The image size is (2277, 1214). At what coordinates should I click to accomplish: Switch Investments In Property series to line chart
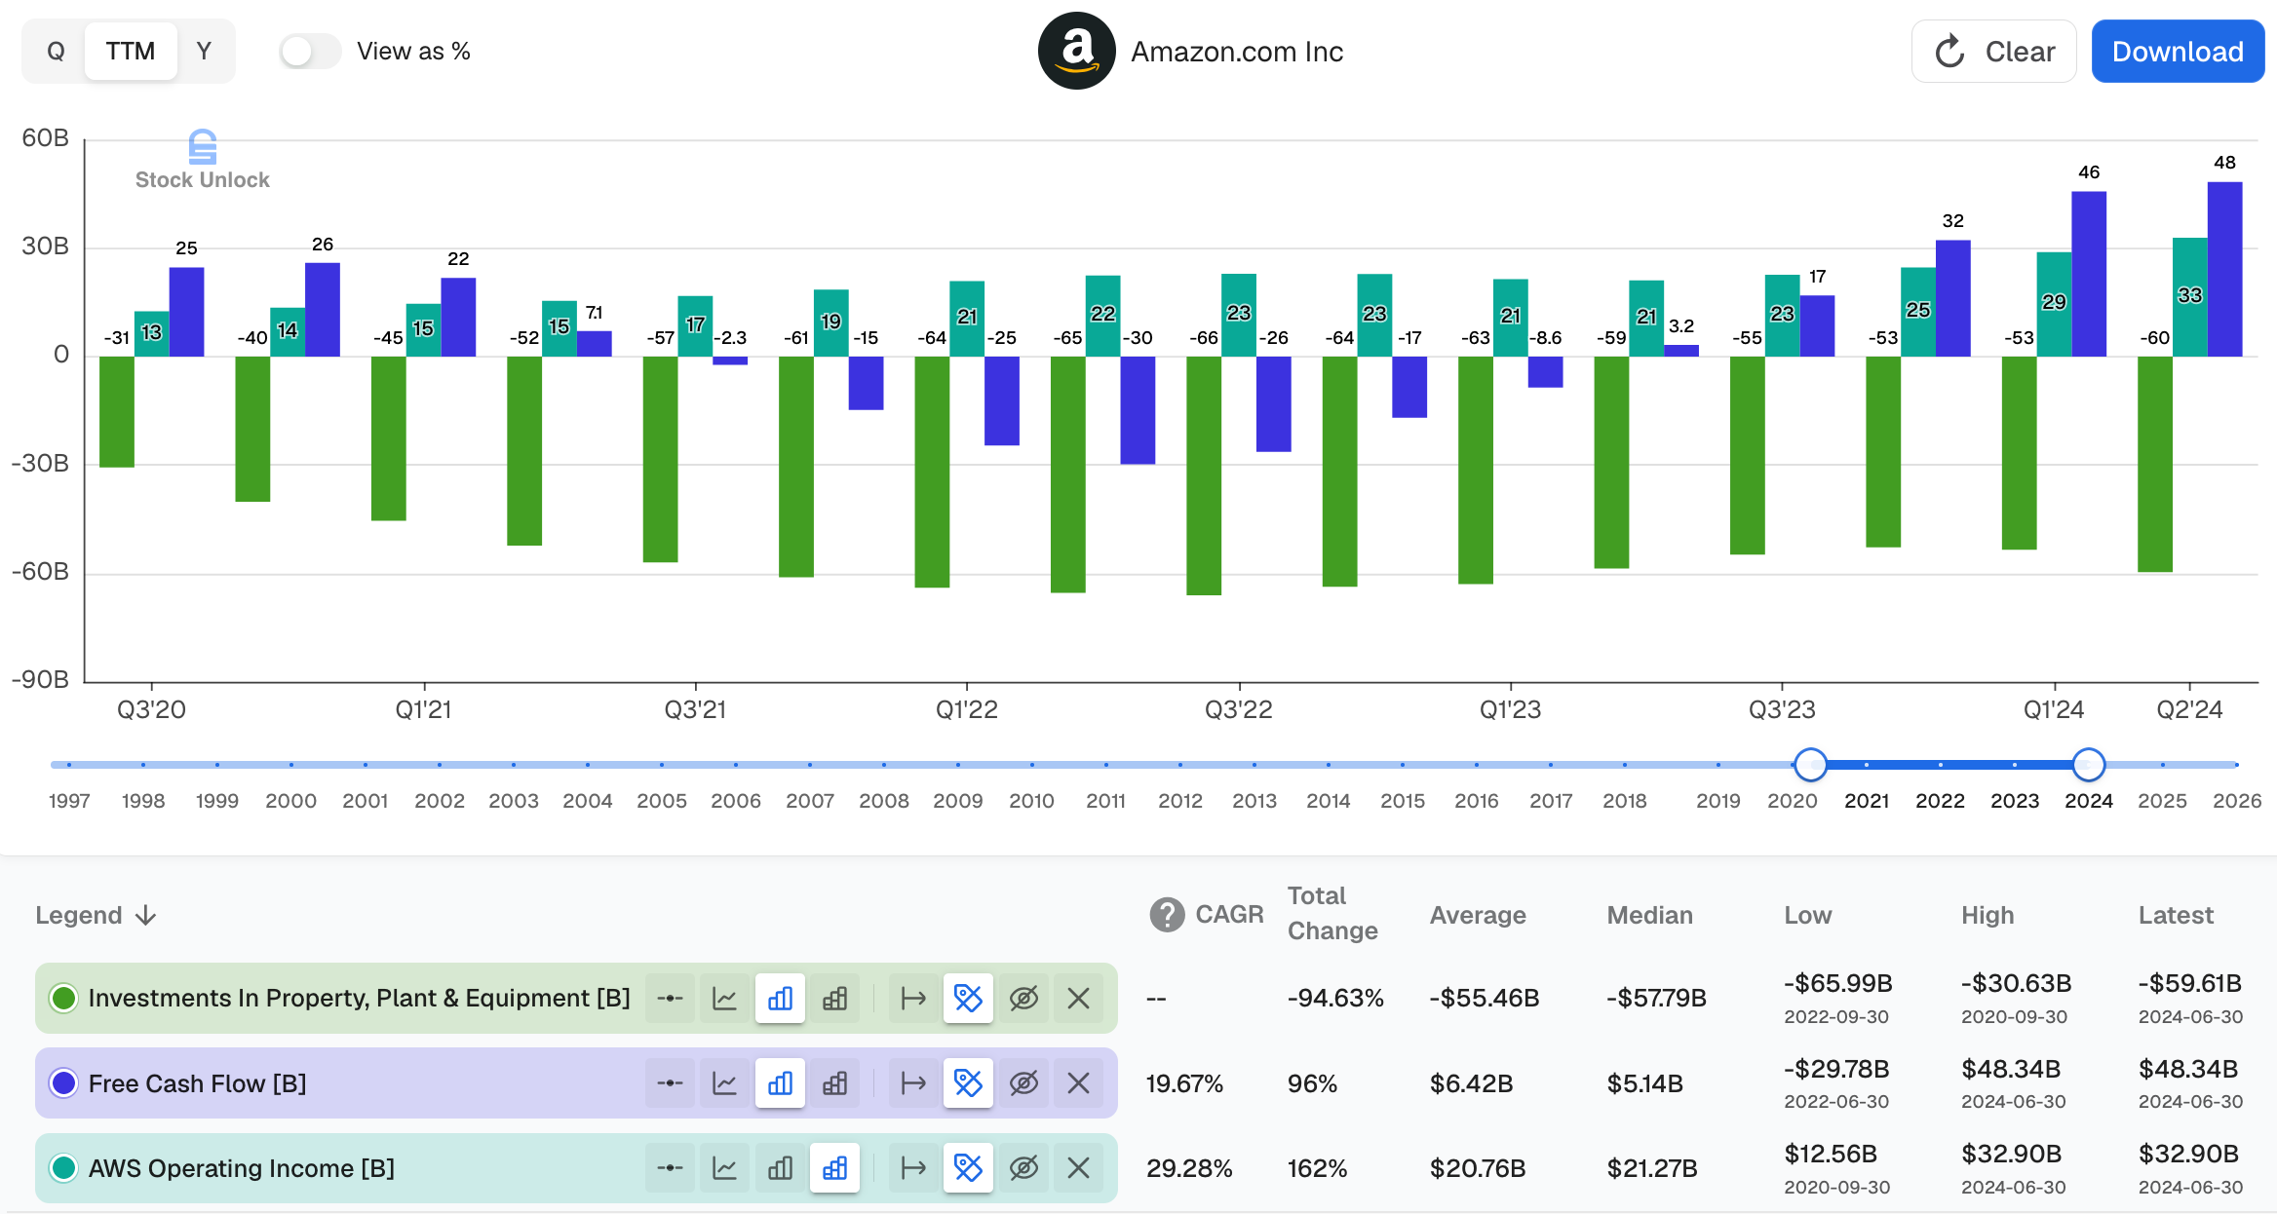tap(724, 998)
